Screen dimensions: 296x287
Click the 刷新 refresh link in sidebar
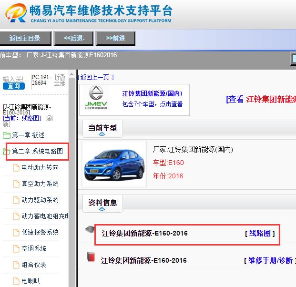coord(28,121)
